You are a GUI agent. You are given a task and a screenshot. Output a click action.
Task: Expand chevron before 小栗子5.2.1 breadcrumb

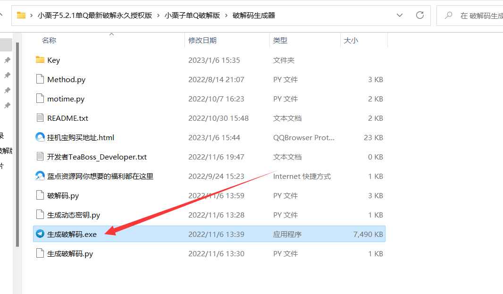click(x=31, y=16)
